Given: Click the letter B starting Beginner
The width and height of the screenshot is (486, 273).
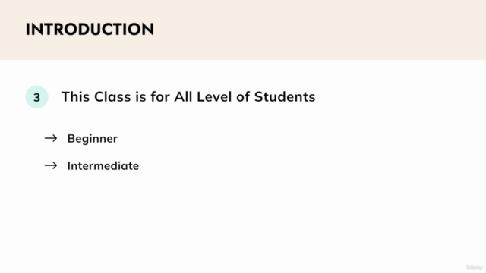Looking at the screenshot, I should [x=71, y=138].
